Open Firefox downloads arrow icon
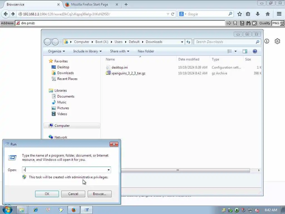Image resolution: width=285 pixels, height=214 pixels. tap(257, 14)
